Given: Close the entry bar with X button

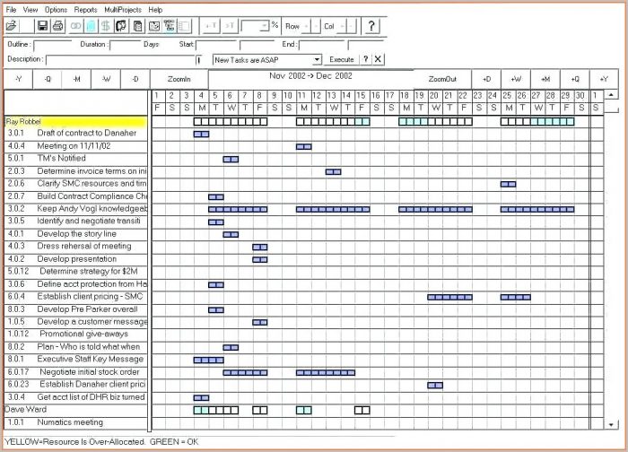Looking at the screenshot, I should (x=378, y=59).
